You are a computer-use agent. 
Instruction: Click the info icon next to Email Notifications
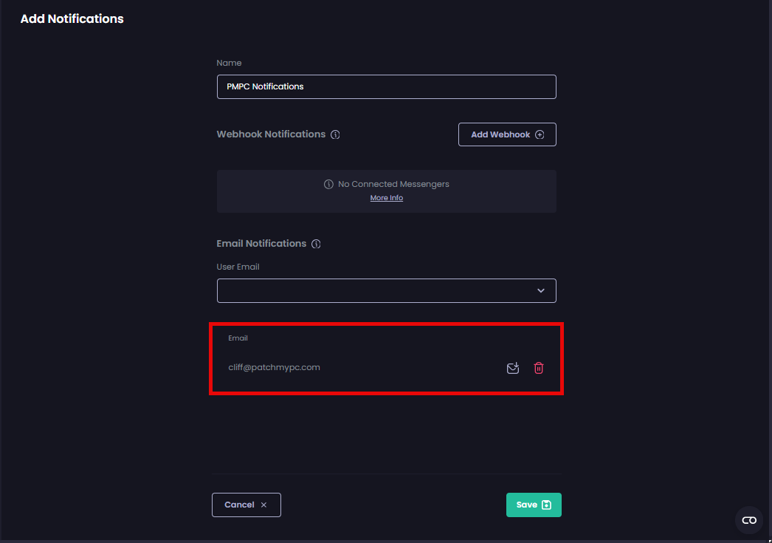317,243
